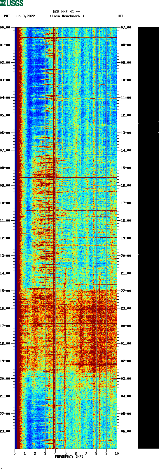Click the 'Jun 9,2022' date label
This screenshot has height=472, width=161.
click(x=25, y=16)
